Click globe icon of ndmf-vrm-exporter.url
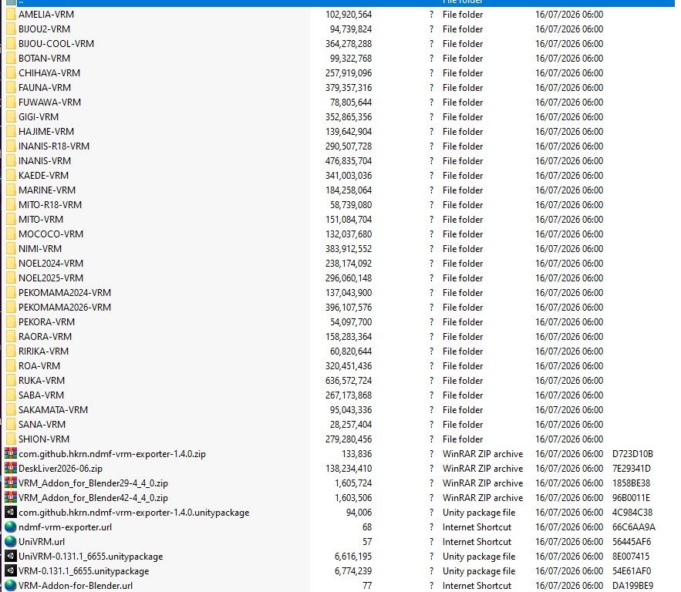The image size is (681, 592). pos(11,527)
